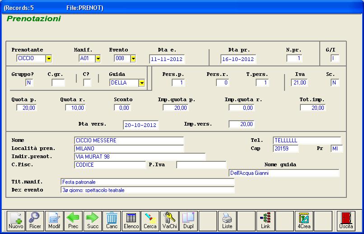Click the Pr province field MI
The image size is (364, 234).
click(336, 149)
